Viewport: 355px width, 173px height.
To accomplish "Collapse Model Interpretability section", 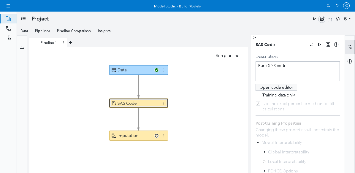I will (x=258, y=142).
